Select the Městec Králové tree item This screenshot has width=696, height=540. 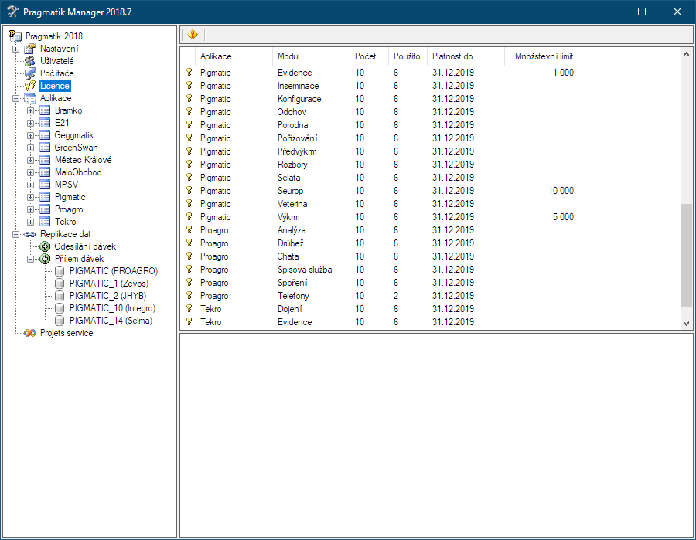click(83, 160)
